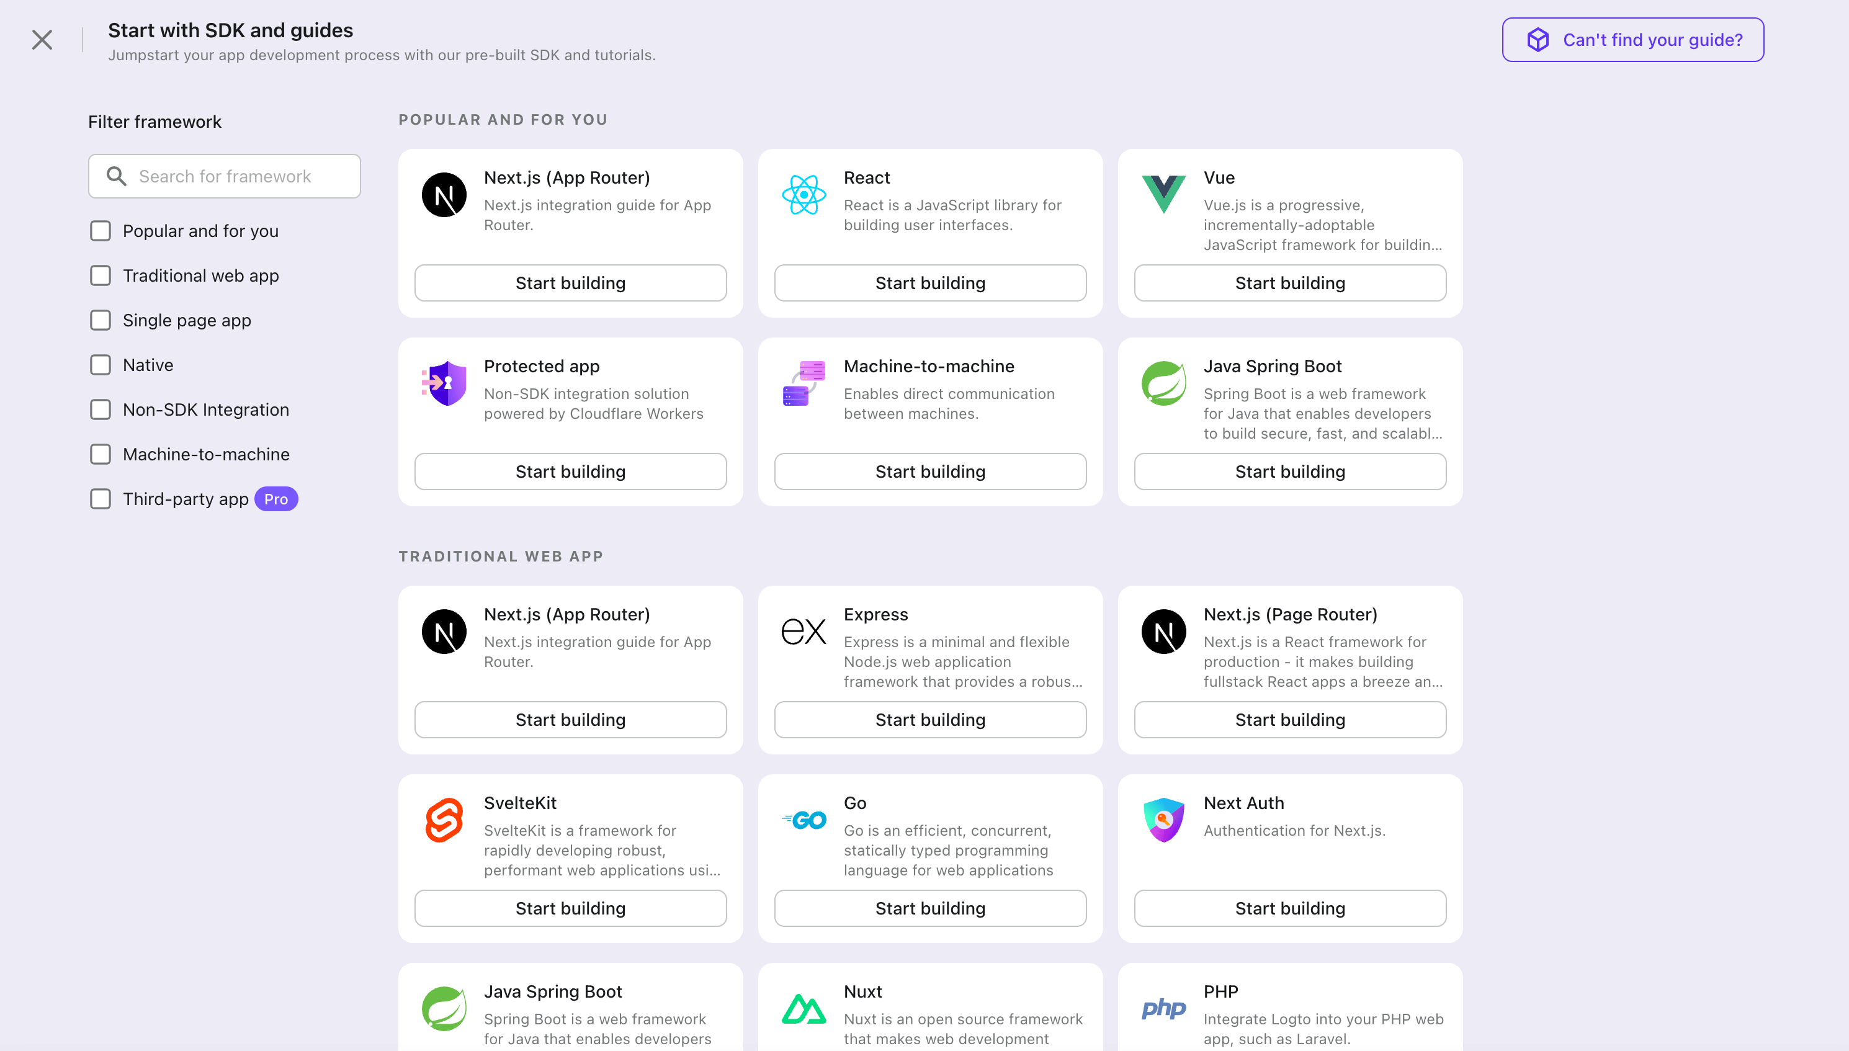Click the React logo icon
This screenshot has height=1051, width=1849.
click(x=804, y=194)
